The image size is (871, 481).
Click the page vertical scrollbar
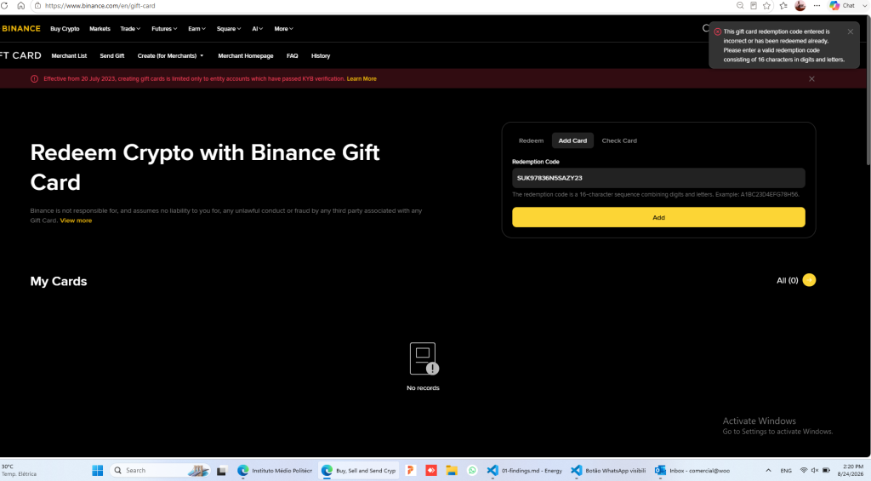(x=868, y=92)
